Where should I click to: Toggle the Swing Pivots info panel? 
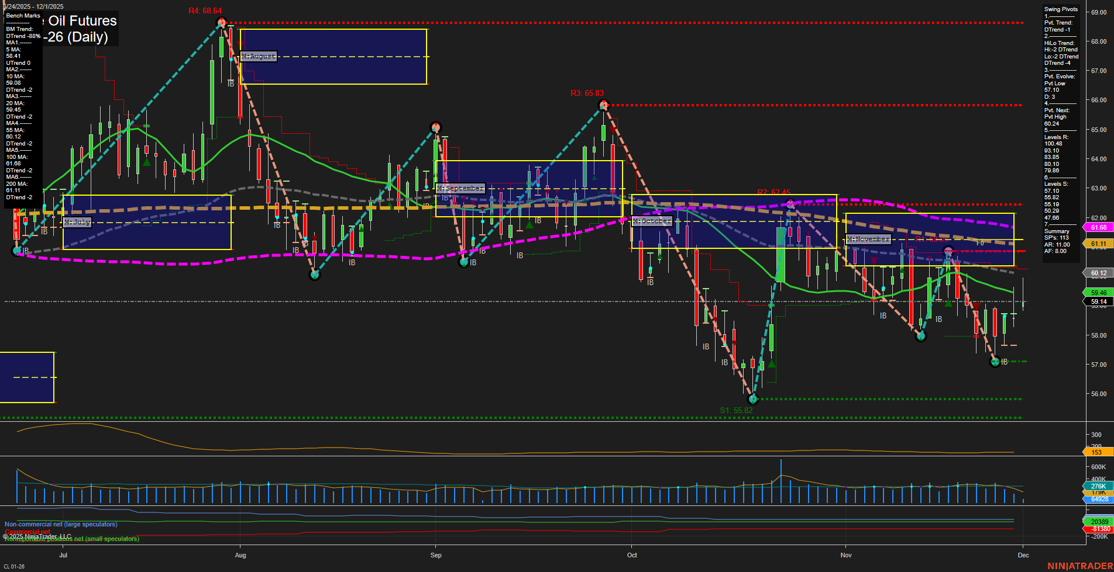click(1060, 9)
